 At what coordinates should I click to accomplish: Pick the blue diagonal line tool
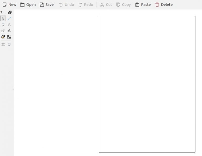[x=9, y=18]
